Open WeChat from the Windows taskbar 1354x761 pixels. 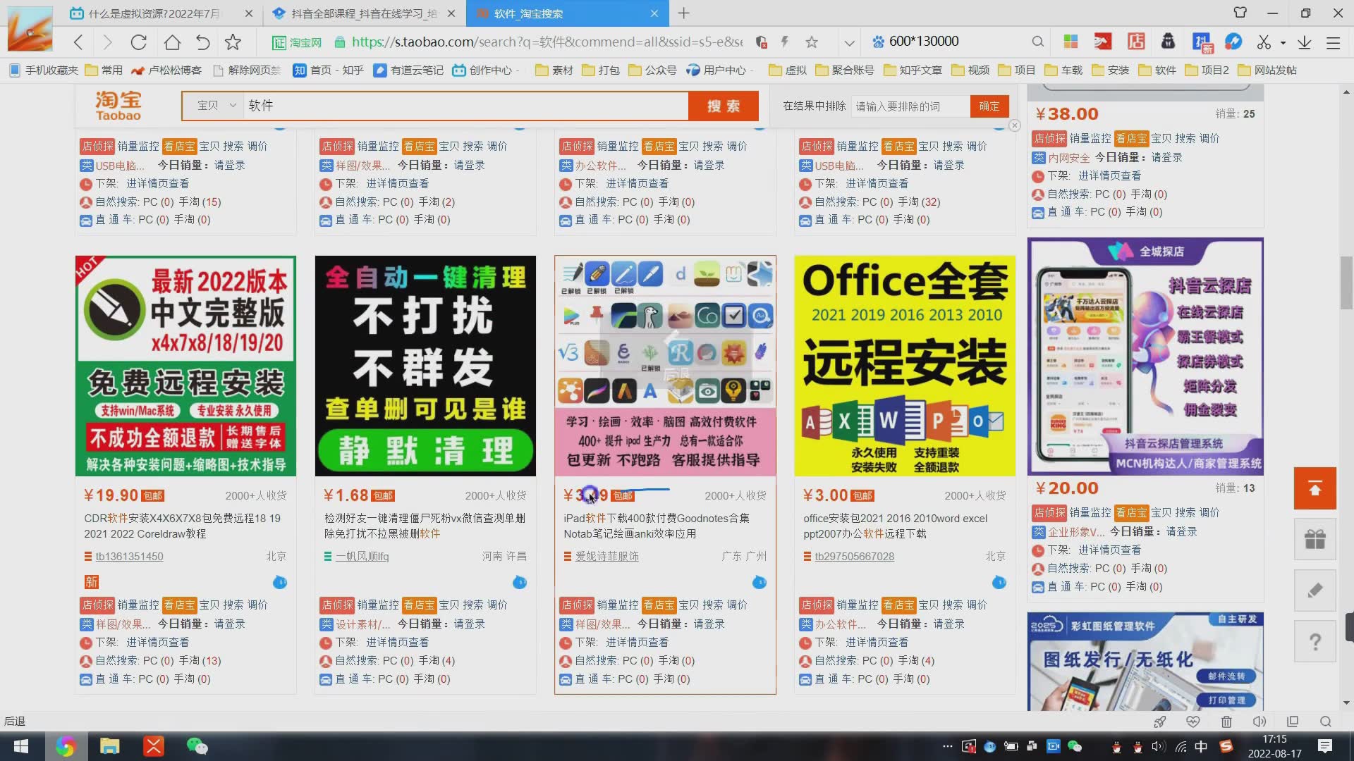pos(197,746)
